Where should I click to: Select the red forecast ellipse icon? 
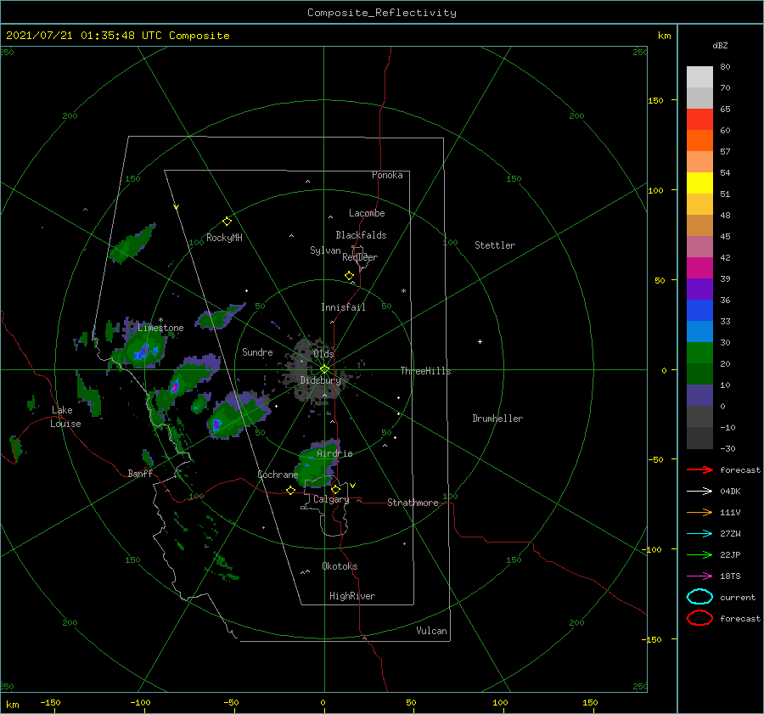pos(699,618)
